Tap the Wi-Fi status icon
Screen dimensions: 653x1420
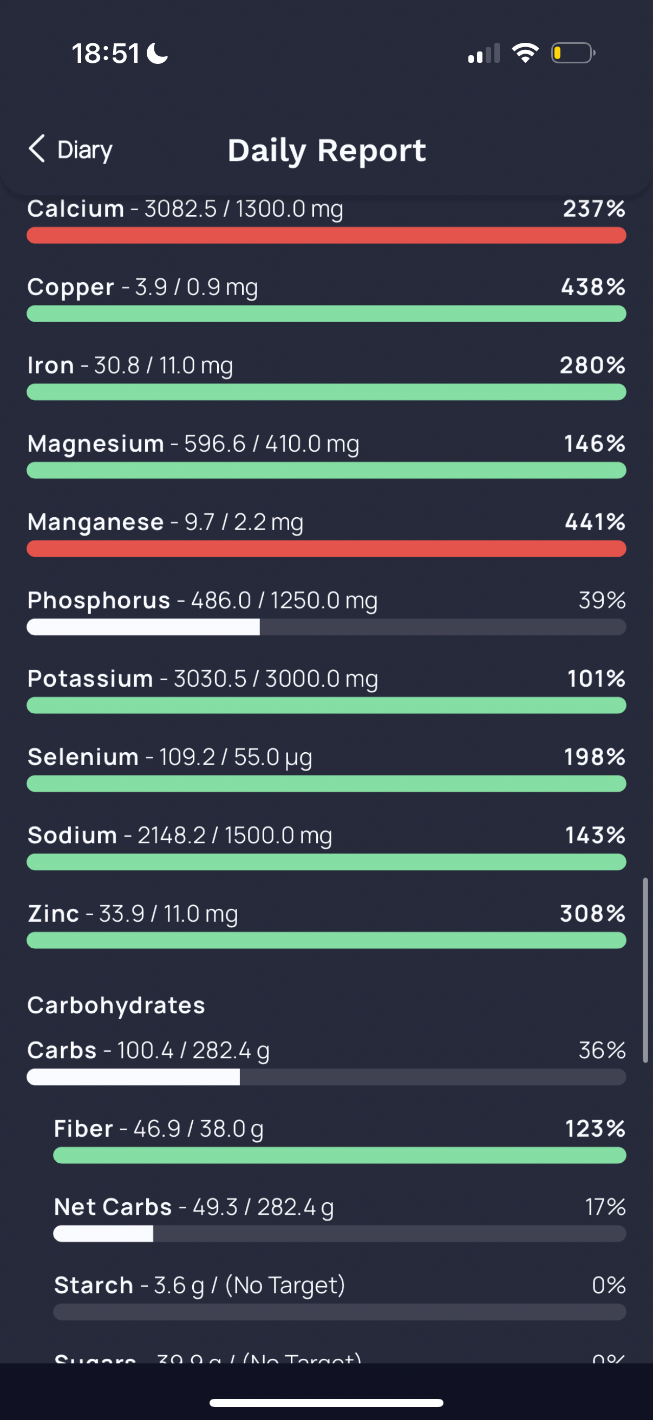(525, 53)
